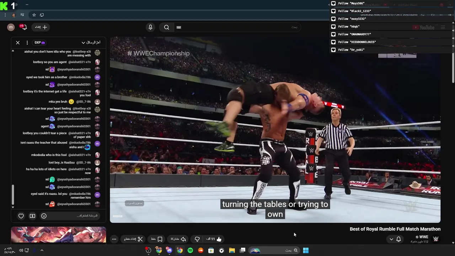Open Discord from the taskbar
This screenshot has height=256, width=455.
169,250
